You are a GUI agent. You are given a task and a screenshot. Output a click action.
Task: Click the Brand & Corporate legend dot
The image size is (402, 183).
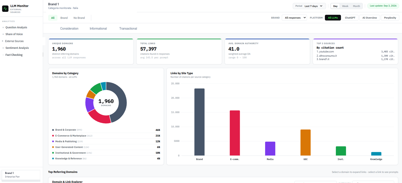[x=53, y=130]
